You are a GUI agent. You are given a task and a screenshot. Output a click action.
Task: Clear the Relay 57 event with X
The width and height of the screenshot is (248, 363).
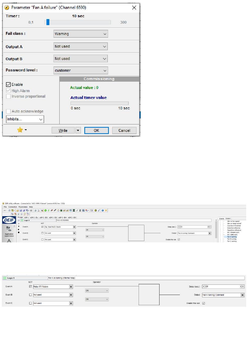click(x=71, y=287)
